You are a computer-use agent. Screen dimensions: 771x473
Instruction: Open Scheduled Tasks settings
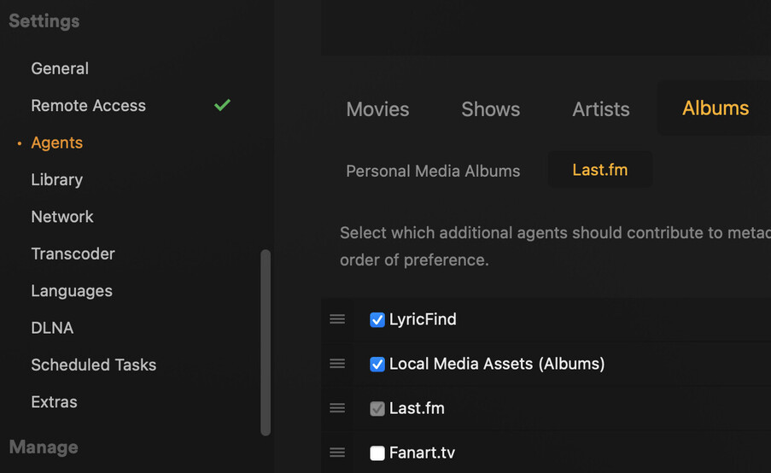pyautogui.click(x=94, y=365)
